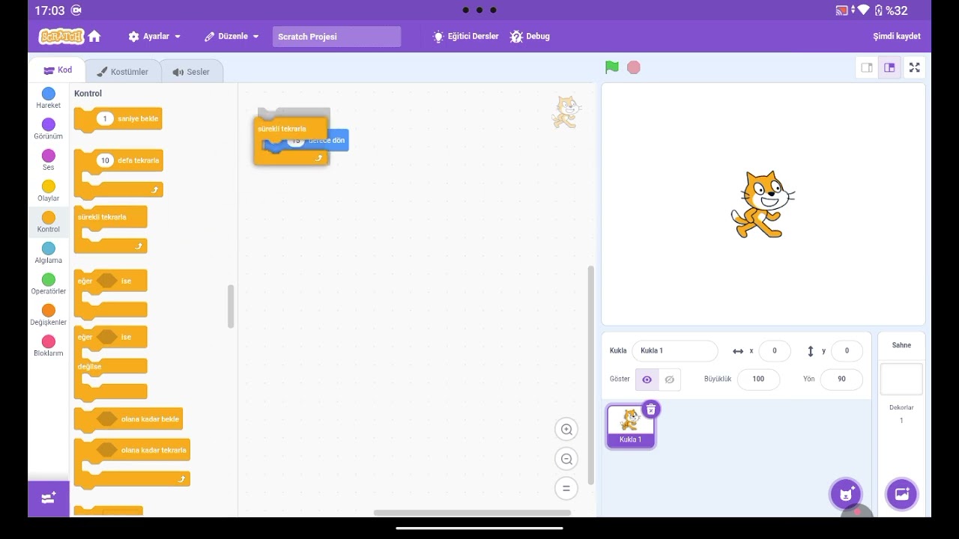Screen dimensions: 959x539
Task: Reset workspace zoom to default
Action: click(x=566, y=489)
